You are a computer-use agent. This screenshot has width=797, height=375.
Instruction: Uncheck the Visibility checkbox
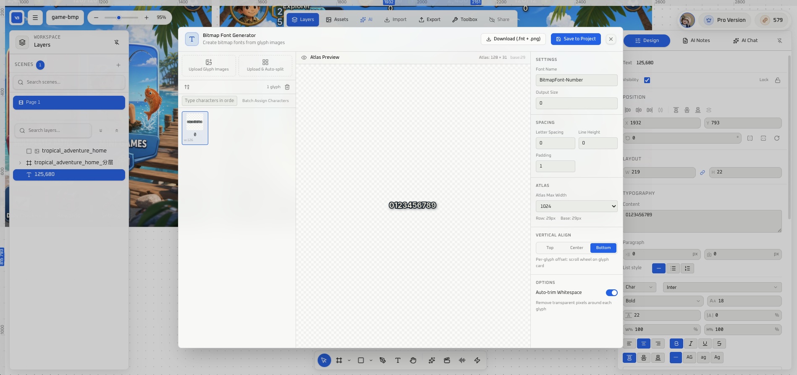[647, 80]
